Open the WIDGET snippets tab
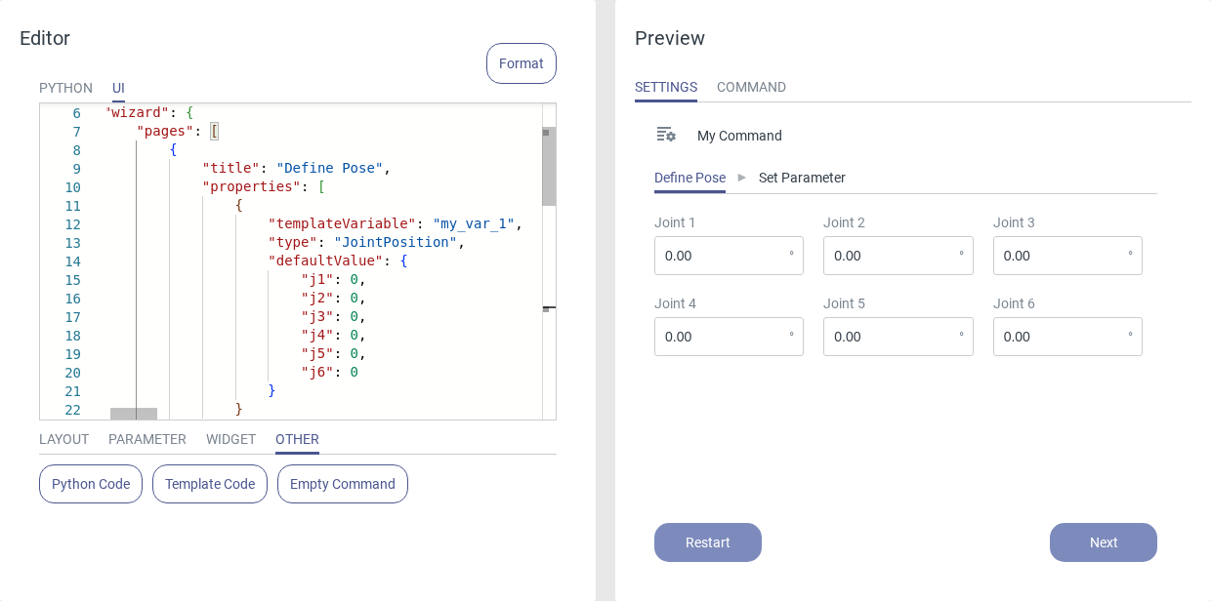 point(230,439)
